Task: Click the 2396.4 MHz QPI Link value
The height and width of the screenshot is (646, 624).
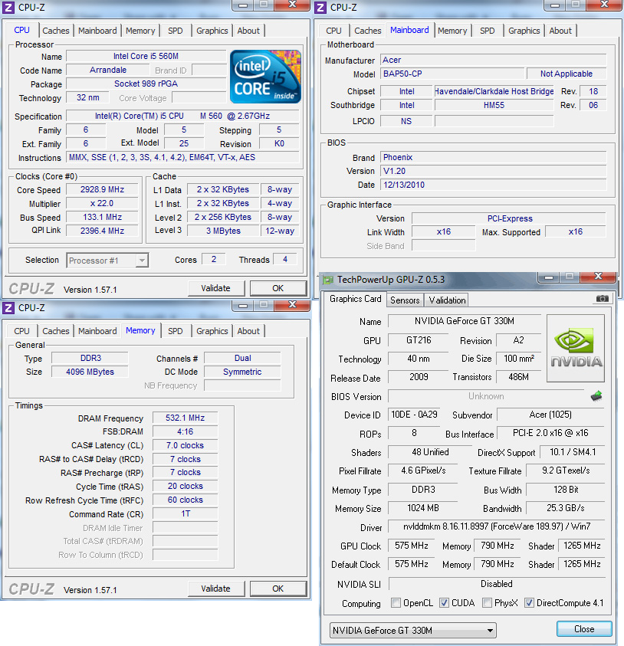Action: coord(102,231)
